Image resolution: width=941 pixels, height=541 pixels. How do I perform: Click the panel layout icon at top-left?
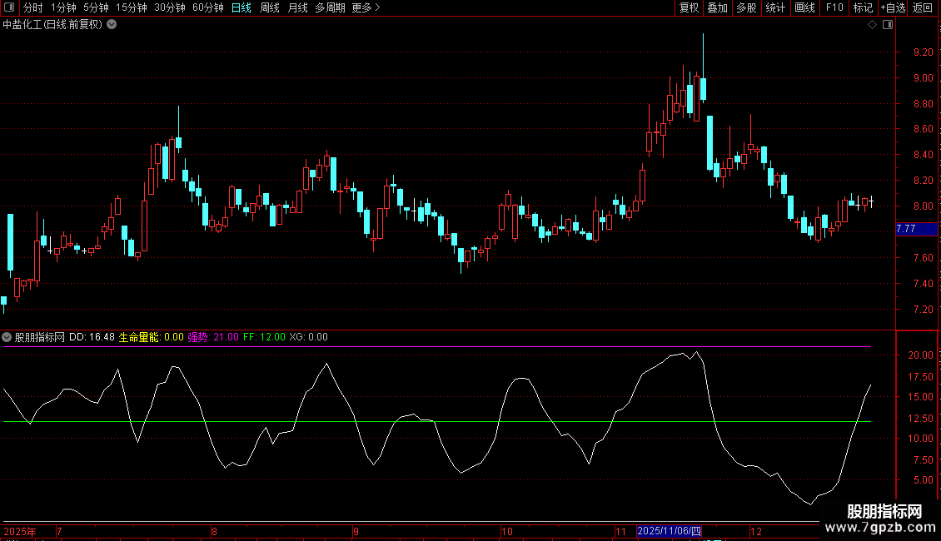click(x=9, y=7)
